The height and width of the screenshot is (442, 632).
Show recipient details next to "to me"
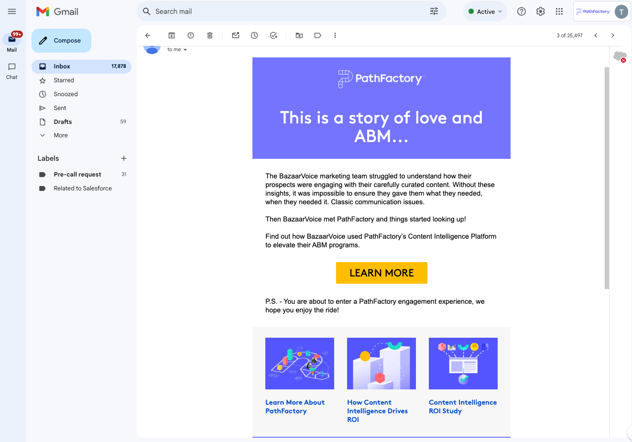[185, 50]
